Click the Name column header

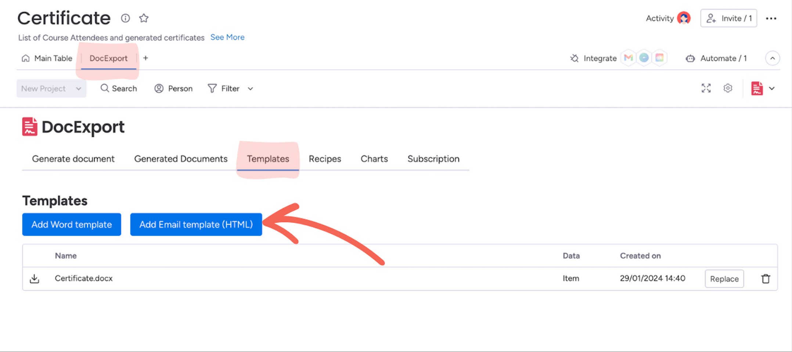pos(66,256)
